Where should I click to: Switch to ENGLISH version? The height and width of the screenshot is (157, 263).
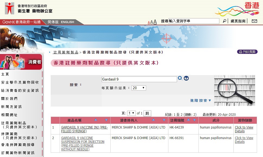[x=68, y=22]
